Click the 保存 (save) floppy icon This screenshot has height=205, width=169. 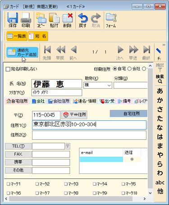click(13, 18)
